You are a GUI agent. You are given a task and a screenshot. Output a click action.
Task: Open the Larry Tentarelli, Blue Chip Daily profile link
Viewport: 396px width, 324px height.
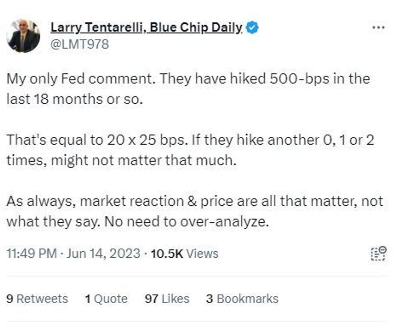click(146, 28)
